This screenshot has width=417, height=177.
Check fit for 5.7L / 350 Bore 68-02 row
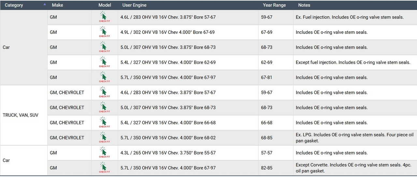tap(104, 138)
